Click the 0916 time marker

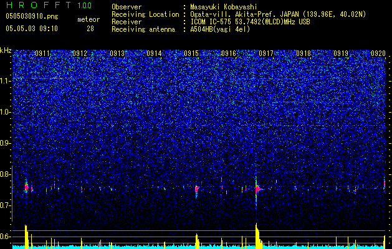click(x=229, y=54)
